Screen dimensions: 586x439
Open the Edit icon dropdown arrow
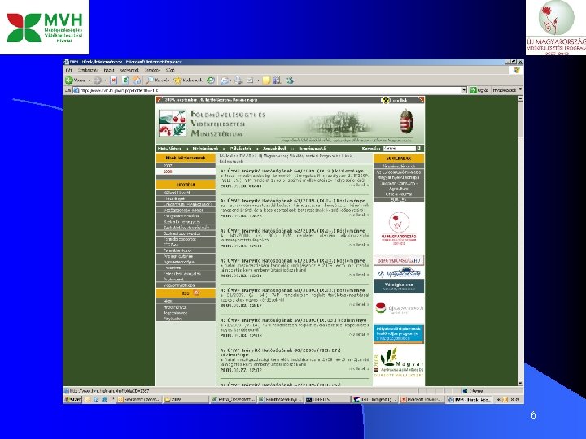258,80
